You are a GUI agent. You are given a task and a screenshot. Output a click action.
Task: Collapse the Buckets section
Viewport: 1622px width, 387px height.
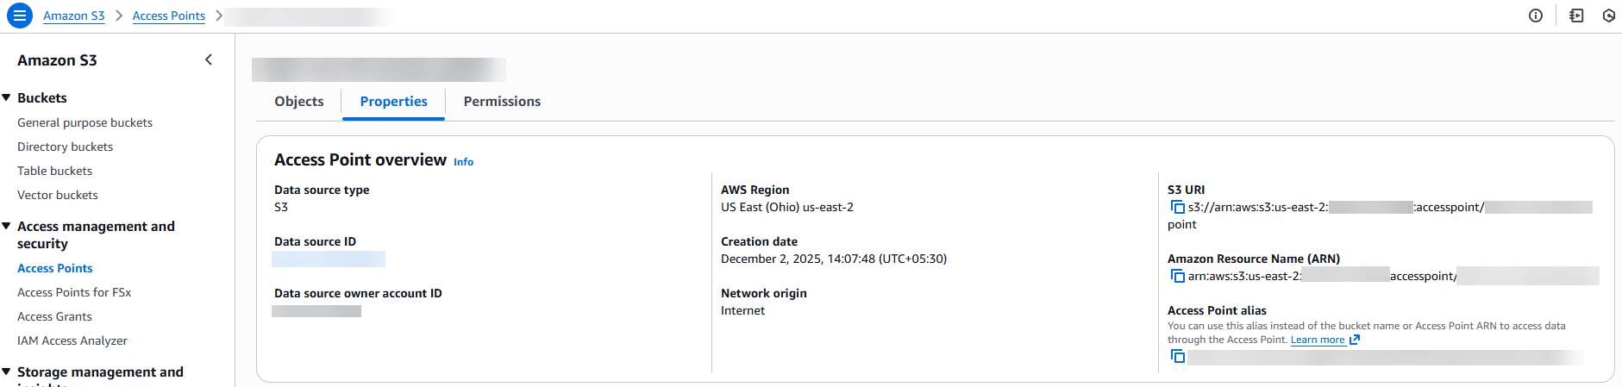[x=7, y=97]
